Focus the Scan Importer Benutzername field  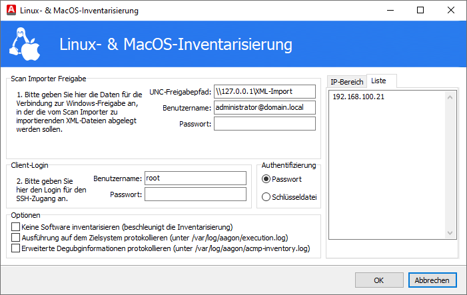tap(264, 107)
